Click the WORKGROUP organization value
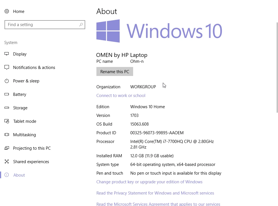This screenshot has width=278, height=206. click(x=143, y=87)
